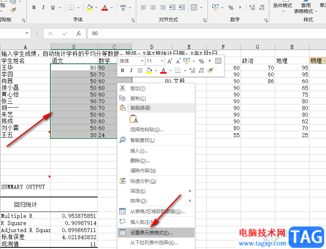The width and height of the screenshot is (326, 249).
Task: Click the ribbon format painter brush
Action: pos(13,10)
